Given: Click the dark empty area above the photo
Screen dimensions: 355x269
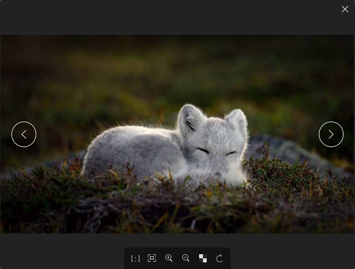Looking at the screenshot, I should pos(177,17).
